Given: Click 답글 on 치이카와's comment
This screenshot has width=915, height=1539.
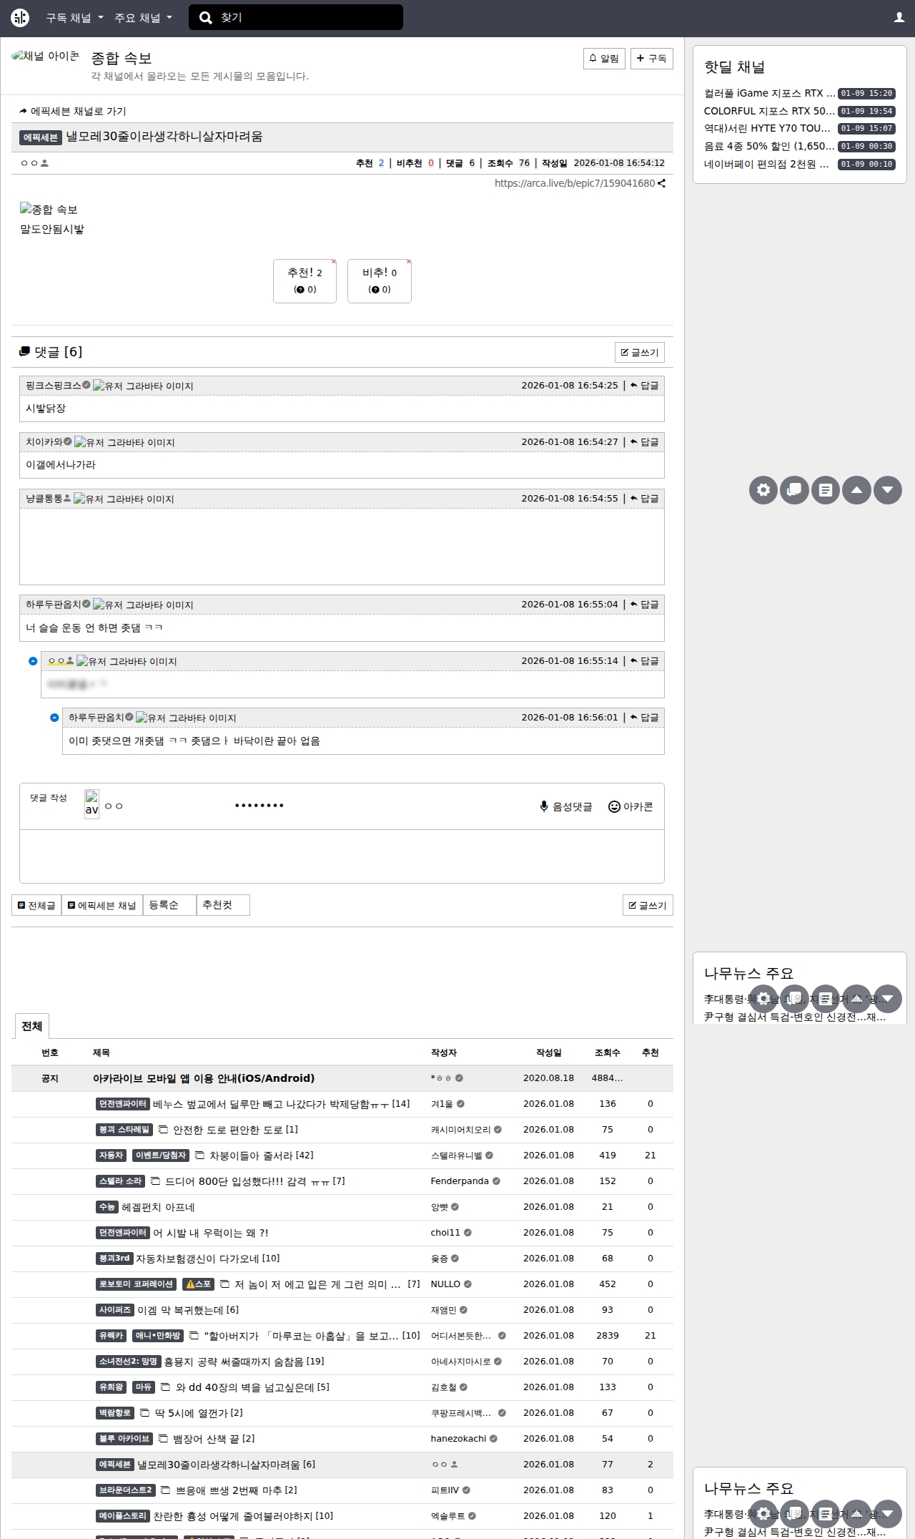Looking at the screenshot, I should tap(645, 442).
